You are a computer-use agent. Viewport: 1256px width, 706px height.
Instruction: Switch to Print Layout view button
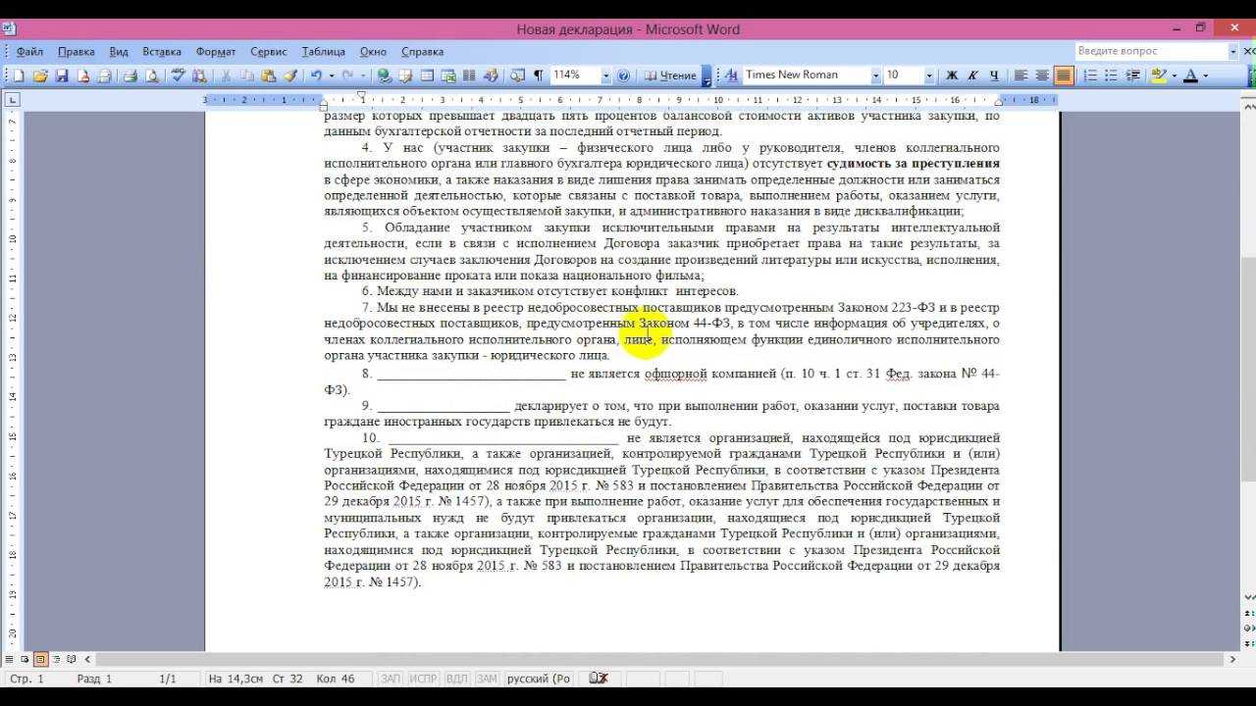pos(40,660)
